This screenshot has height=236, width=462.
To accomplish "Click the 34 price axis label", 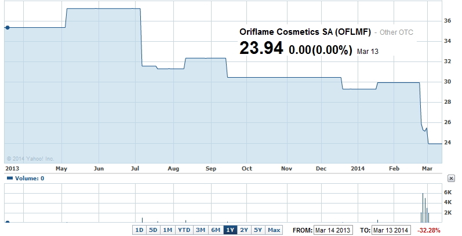I will pos(448,41).
